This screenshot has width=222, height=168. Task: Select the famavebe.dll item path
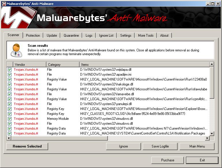107,94
